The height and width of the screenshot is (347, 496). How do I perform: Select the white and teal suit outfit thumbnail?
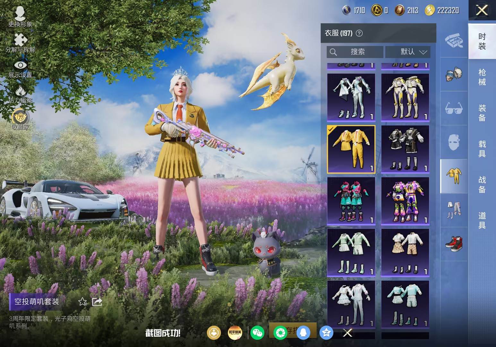(x=351, y=98)
